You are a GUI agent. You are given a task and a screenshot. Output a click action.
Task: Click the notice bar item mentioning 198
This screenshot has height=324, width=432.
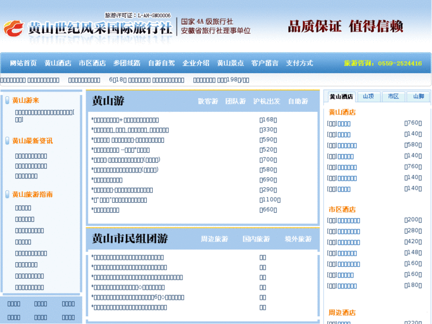click(221, 80)
